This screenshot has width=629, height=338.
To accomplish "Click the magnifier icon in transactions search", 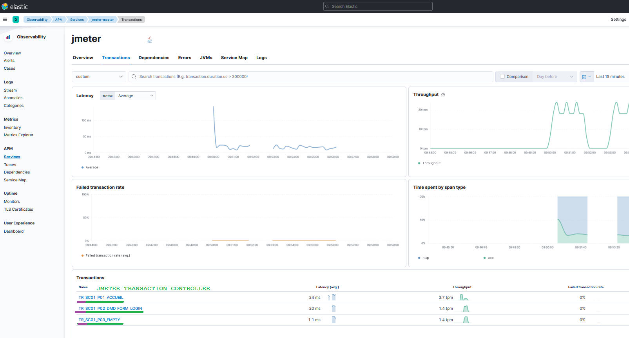I will coord(134,77).
